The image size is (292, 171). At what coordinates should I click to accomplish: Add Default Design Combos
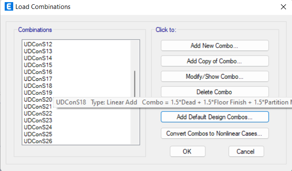click(214, 117)
